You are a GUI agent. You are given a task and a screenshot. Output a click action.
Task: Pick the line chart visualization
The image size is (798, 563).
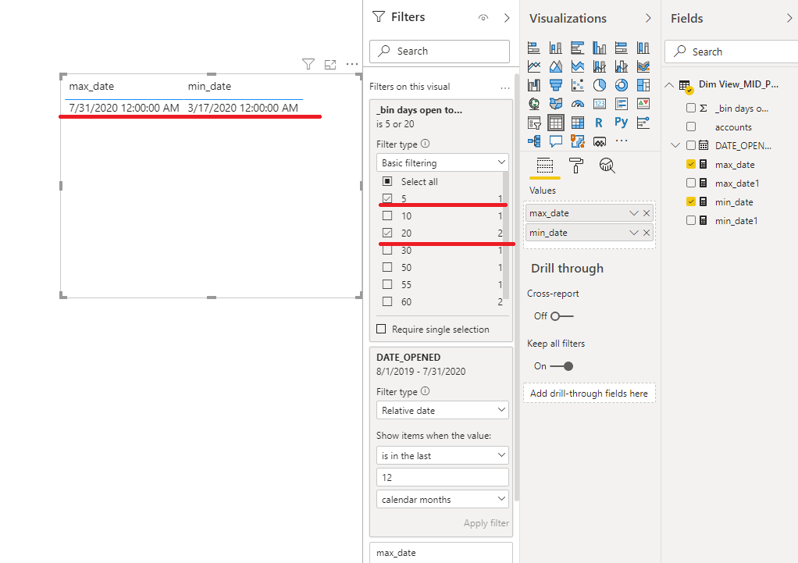point(534,66)
